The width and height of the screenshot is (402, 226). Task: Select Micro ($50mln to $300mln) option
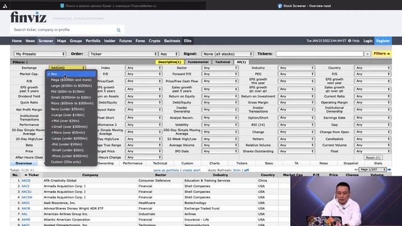71,103
